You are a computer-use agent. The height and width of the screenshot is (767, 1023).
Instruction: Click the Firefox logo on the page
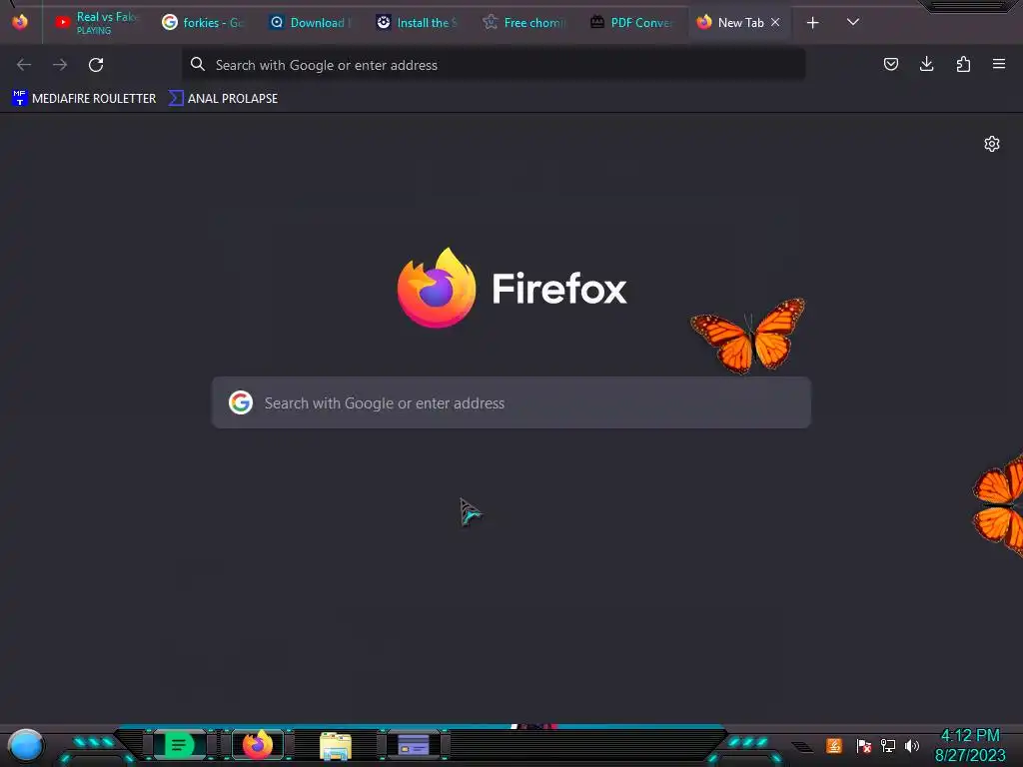[437, 288]
